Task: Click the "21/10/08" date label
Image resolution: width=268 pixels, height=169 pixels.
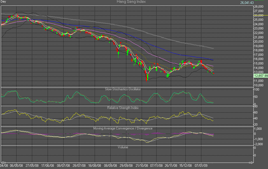Action: click(142, 166)
